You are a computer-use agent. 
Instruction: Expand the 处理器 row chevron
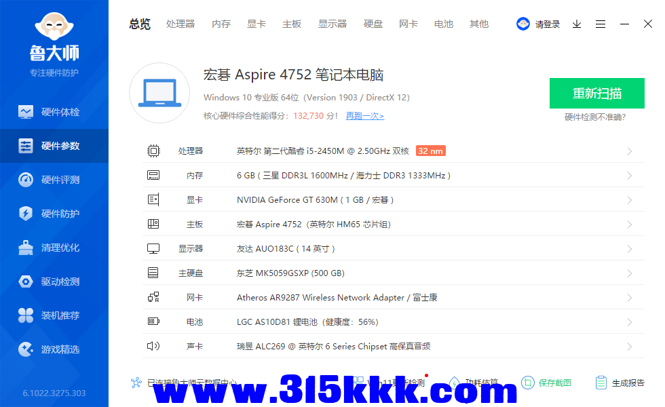630,151
